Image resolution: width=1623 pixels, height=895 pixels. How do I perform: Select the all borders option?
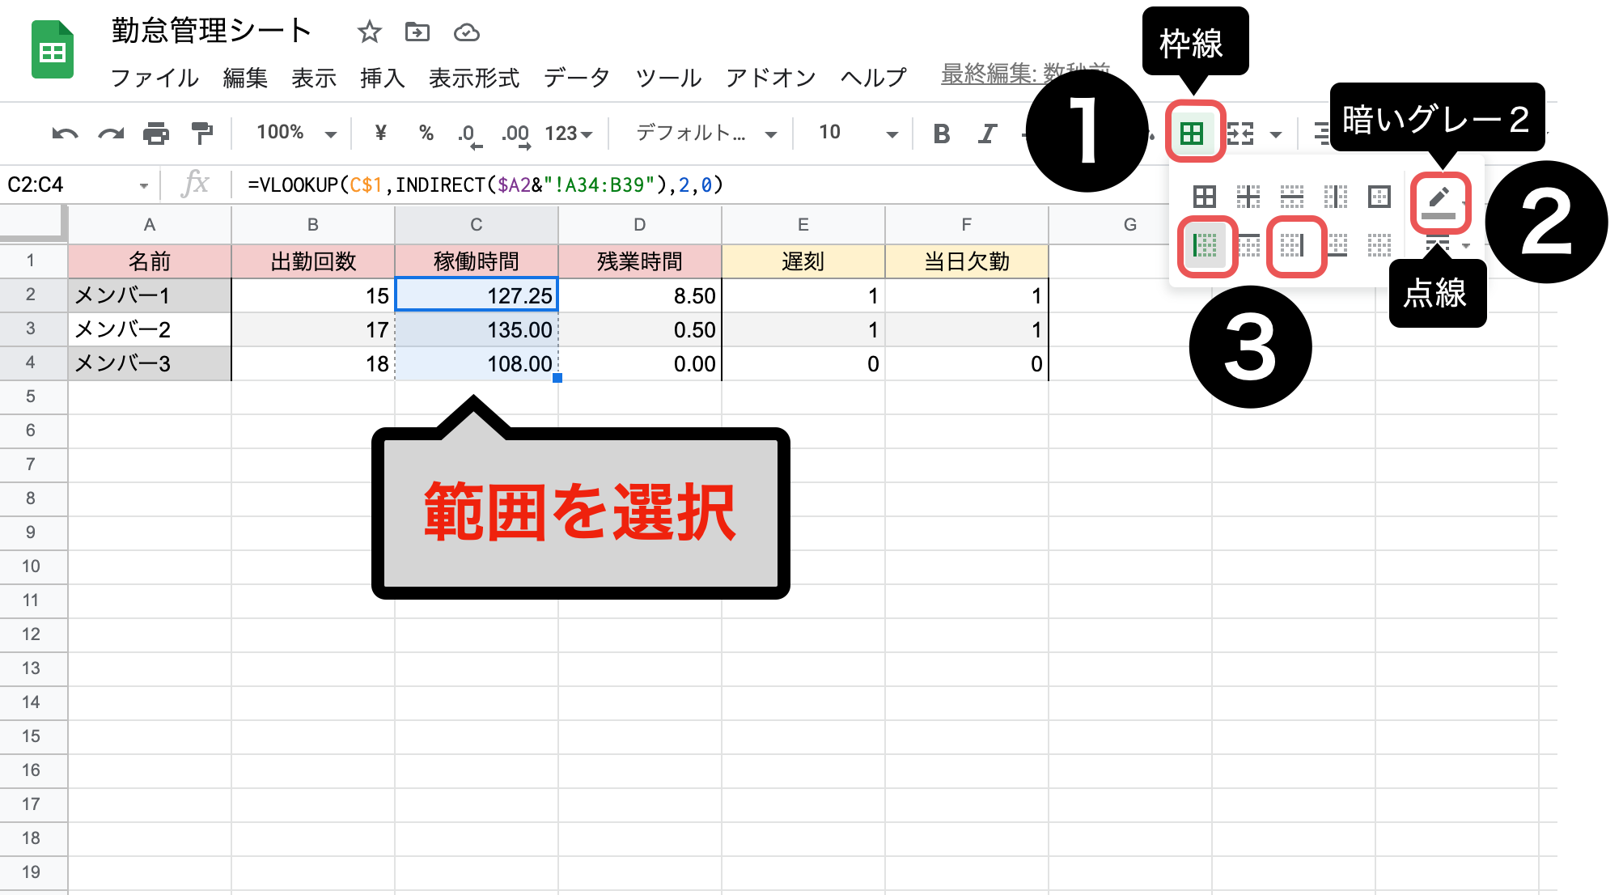[1205, 196]
